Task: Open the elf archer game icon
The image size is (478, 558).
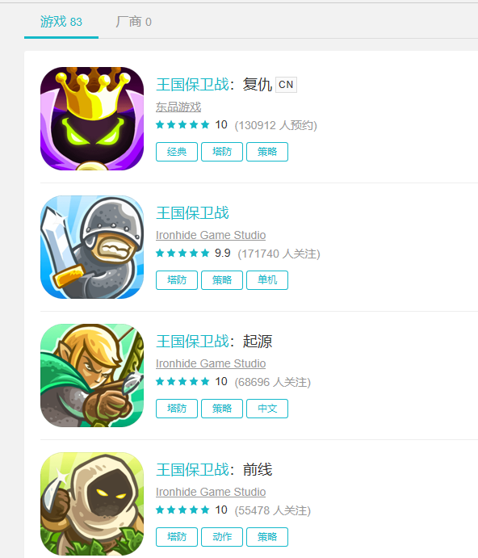Action: [x=92, y=375]
